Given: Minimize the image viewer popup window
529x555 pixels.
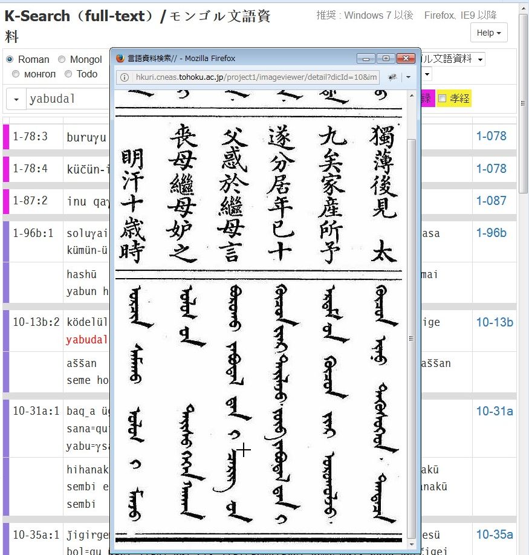Looking at the screenshot, I should point(366,58).
